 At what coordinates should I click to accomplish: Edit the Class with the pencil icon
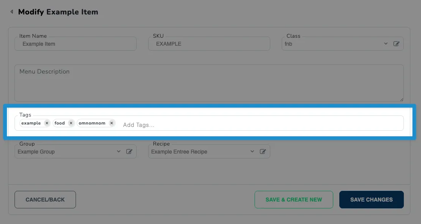pyautogui.click(x=396, y=44)
